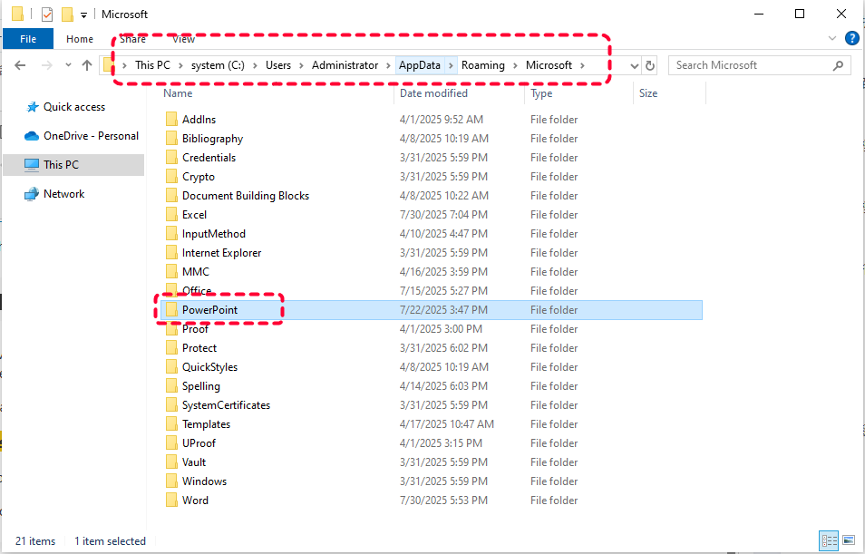Select the Document Building Blocks folder name

point(246,195)
